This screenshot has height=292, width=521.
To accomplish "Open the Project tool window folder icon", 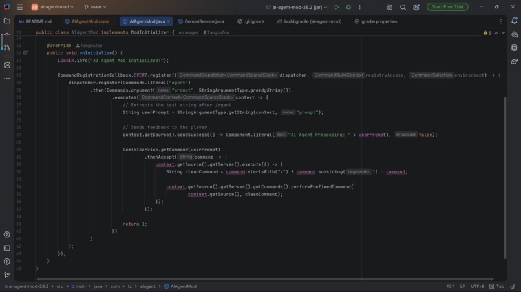I will pyautogui.click(x=6, y=21).
